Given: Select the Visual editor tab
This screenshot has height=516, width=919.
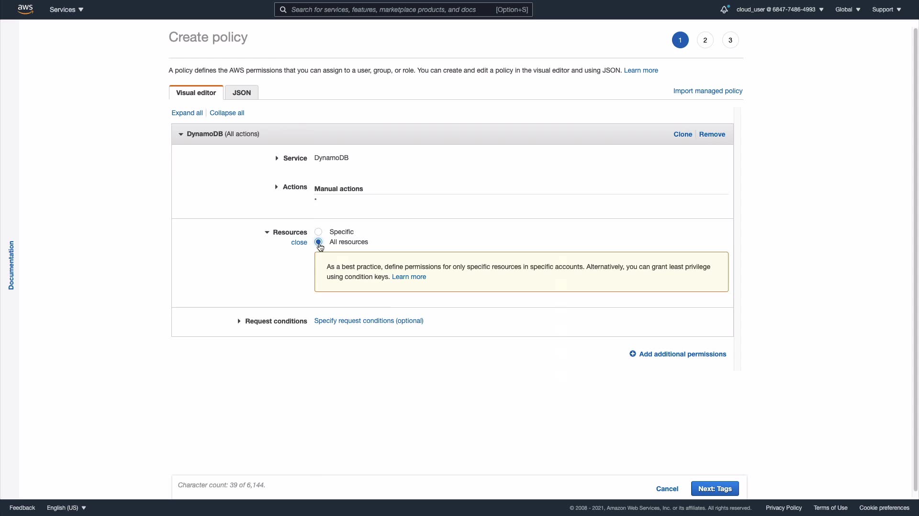Looking at the screenshot, I should coord(196,93).
